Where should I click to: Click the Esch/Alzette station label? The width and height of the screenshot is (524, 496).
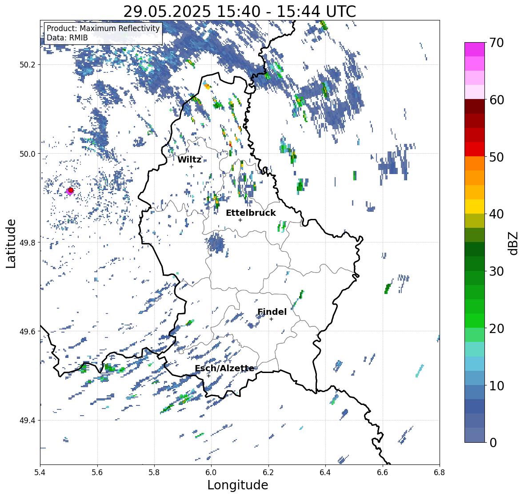(x=224, y=369)
